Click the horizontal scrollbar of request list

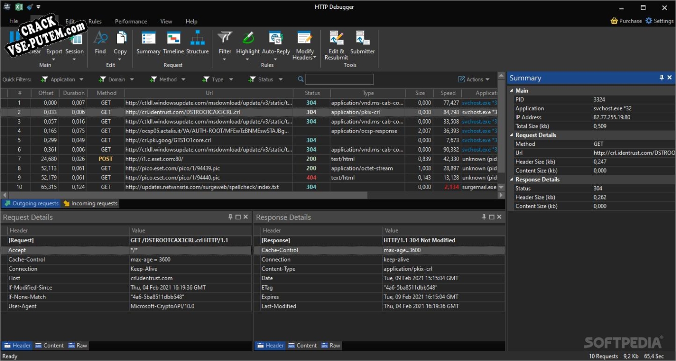tap(187, 195)
